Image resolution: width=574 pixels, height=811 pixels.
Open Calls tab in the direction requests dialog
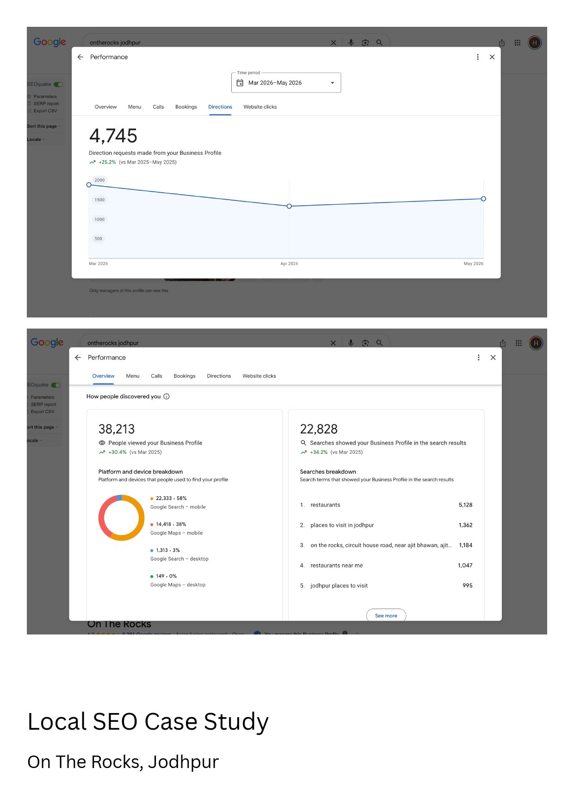(x=158, y=107)
